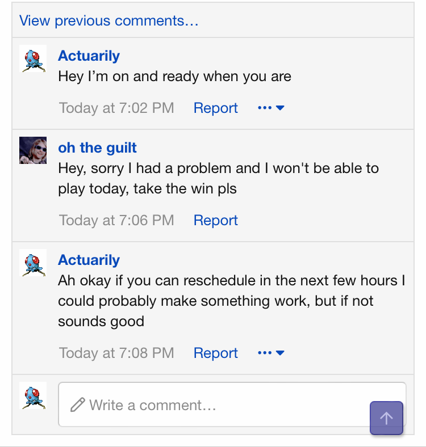Click Actuarily avatar on 7:02 PM comment
The image size is (426, 447).
click(x=33, y=58)
